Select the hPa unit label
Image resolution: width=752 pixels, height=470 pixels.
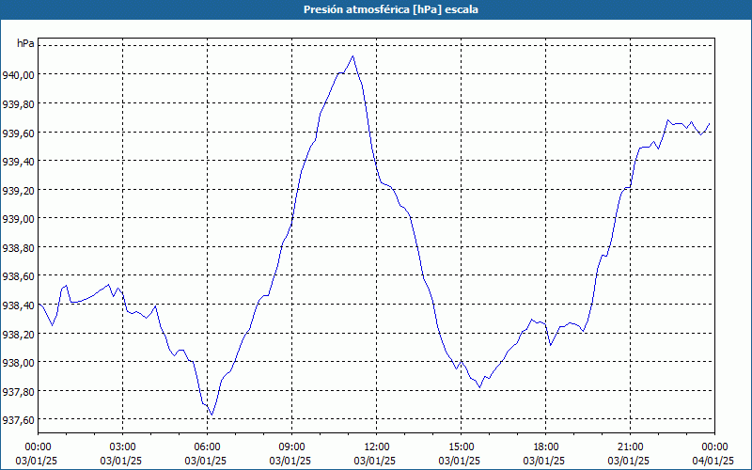[x=25, y=43]
